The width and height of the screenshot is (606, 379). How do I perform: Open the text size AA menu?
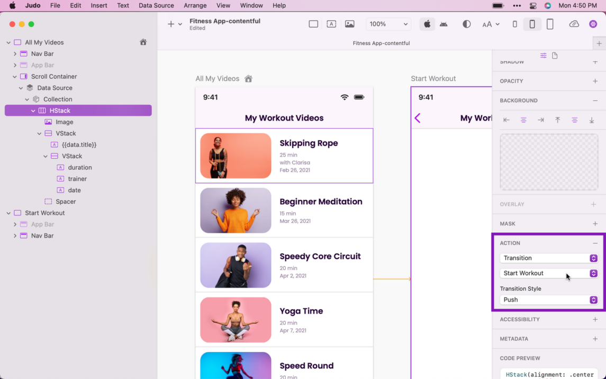point(491,24)
